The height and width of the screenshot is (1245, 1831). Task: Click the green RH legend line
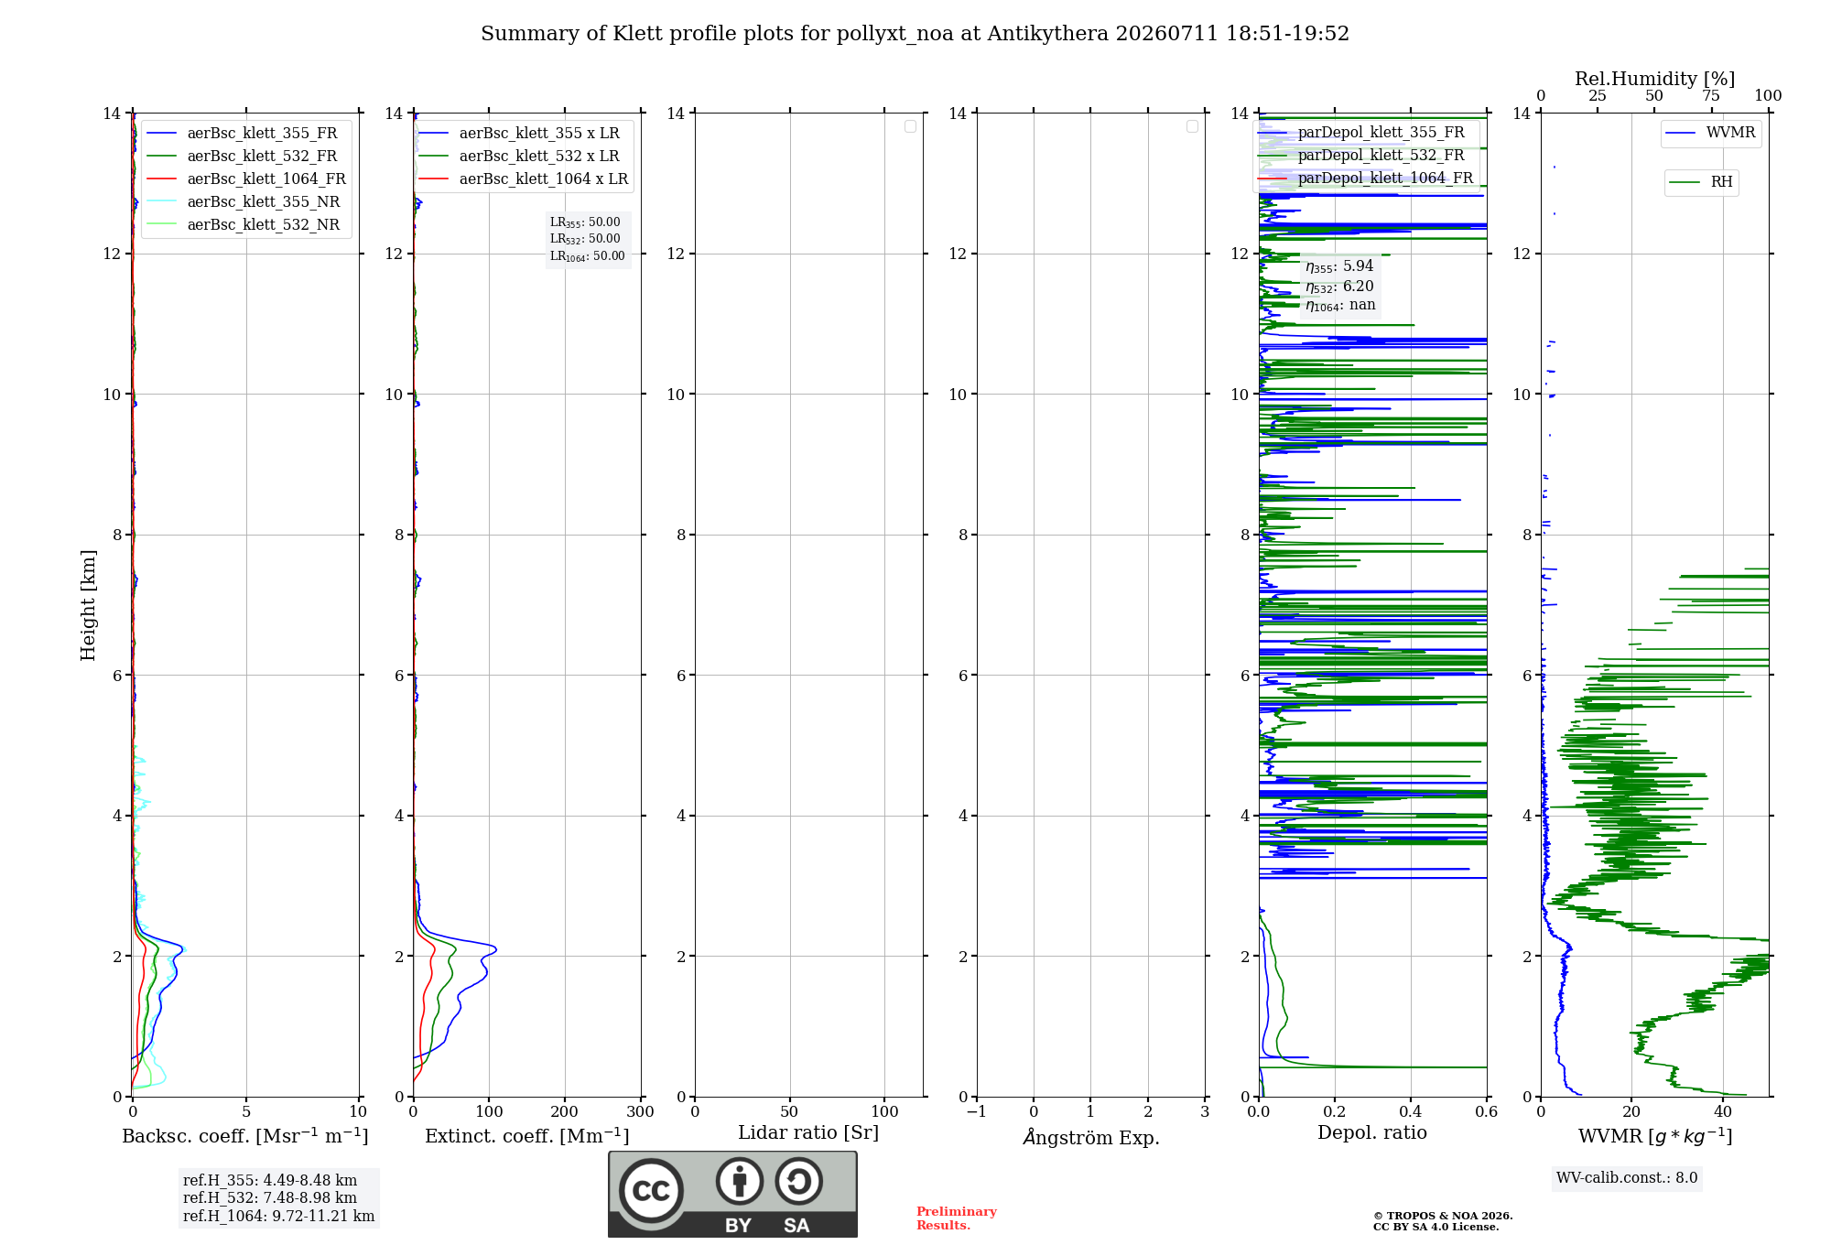pos(1685,182)
